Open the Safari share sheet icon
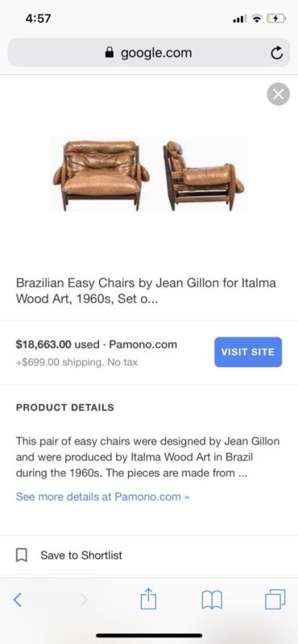This screenshot has width=298, height=644. click(148, 599)
